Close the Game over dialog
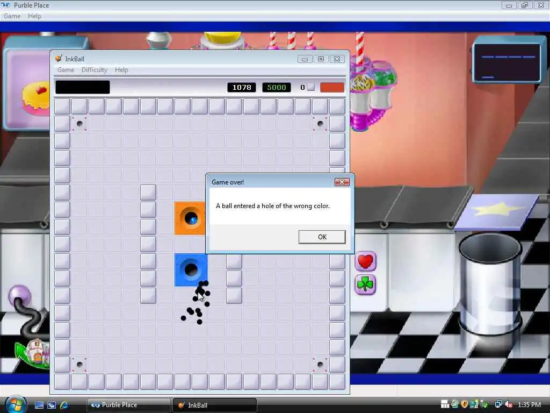Viewport: 550px width, 413px height. pos(342,182)
